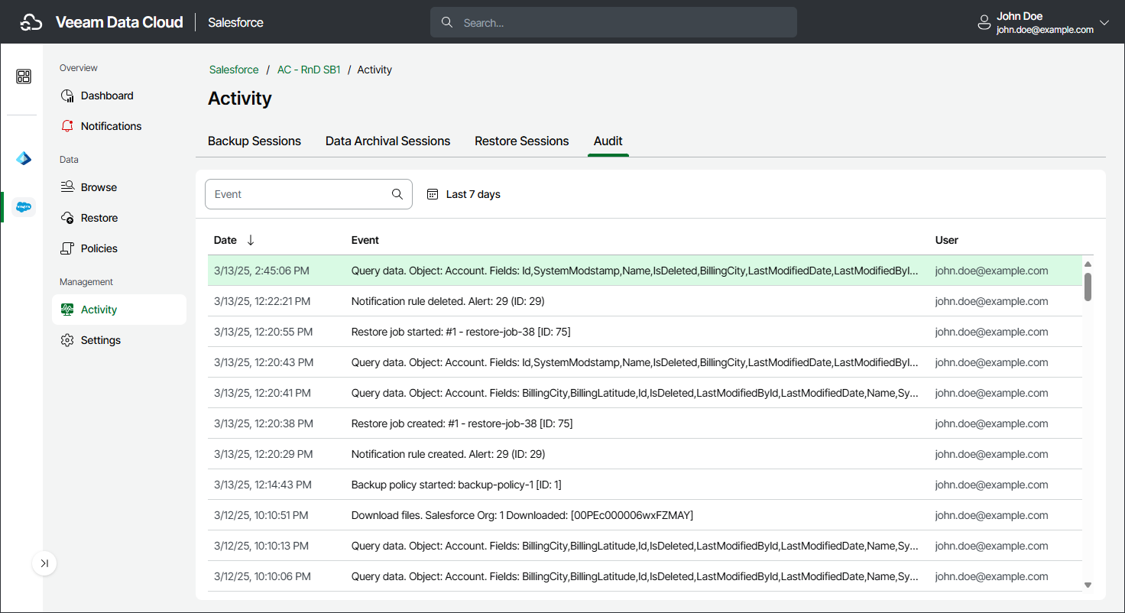
Task: Open Notifications from the sidebar
Action: (112, 126)
